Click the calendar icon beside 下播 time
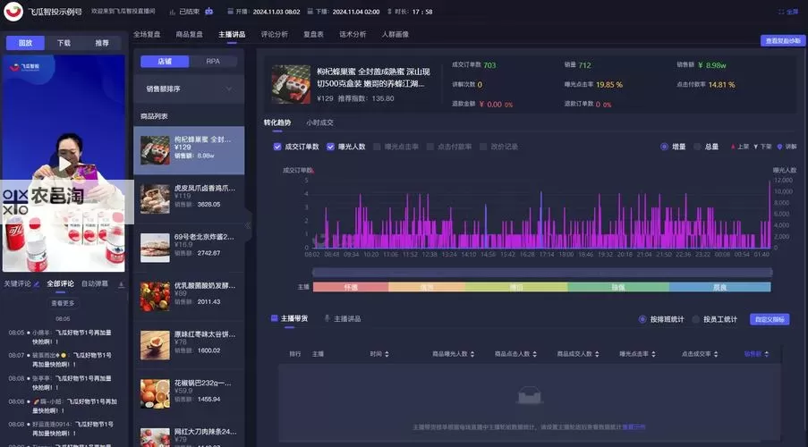The image size is (808, 447). [x=310, y=12]
